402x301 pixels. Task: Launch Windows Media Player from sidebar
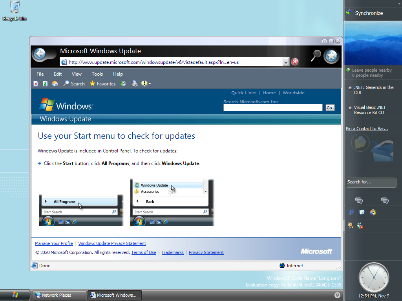[x=373, y=212]
